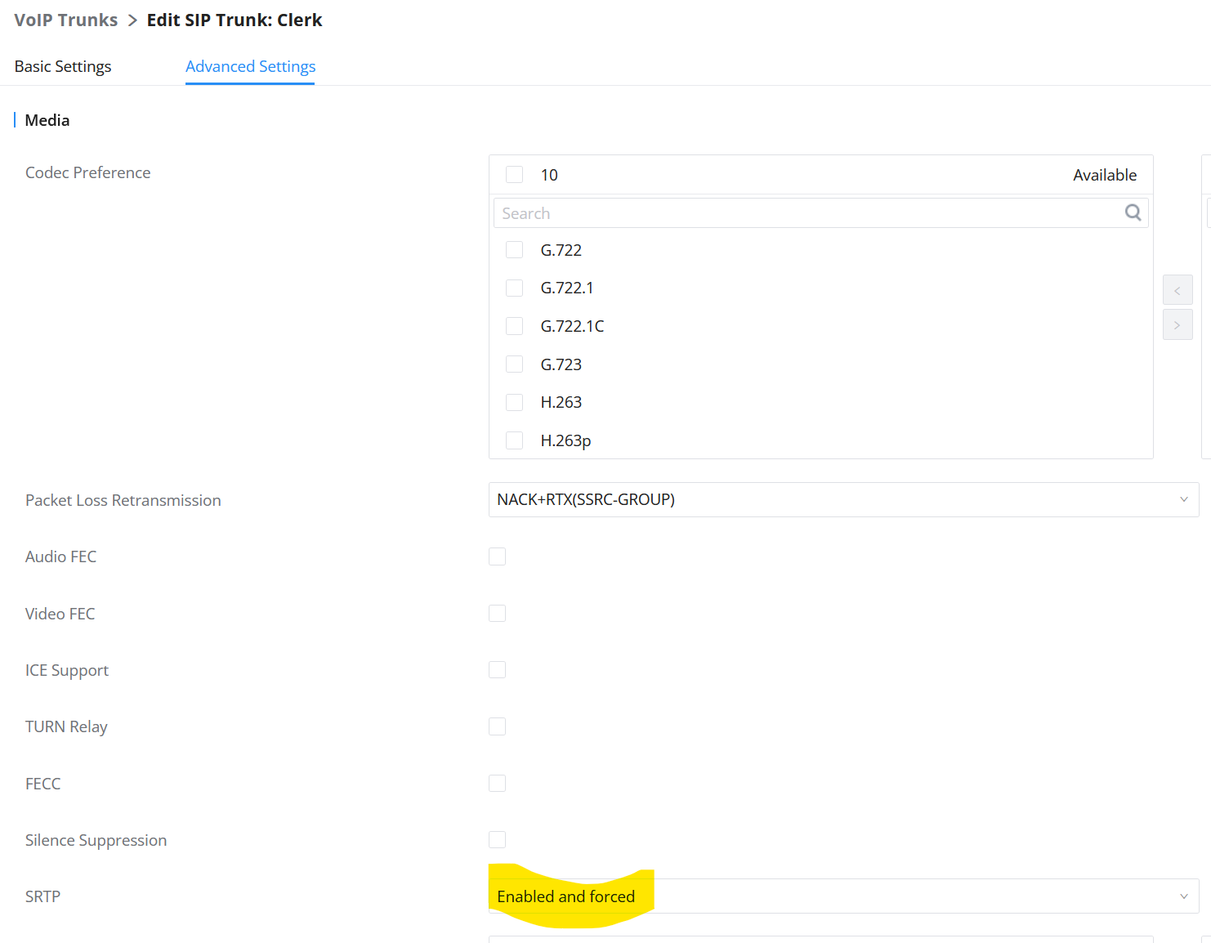
Task: Select the G.722.1C codec checkbox
Action: (514, 326)
